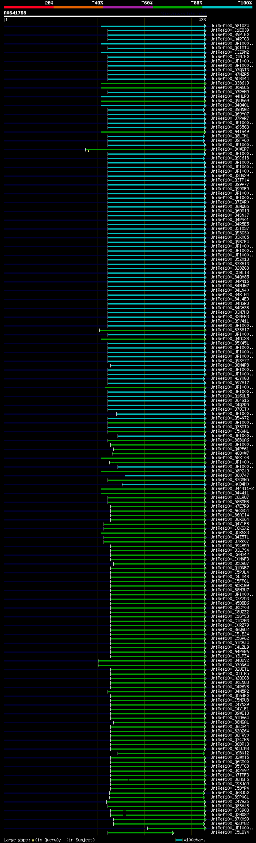
Task: Select the UniRef100_Q4Q401 label
Action: click(x=230, y=105)
